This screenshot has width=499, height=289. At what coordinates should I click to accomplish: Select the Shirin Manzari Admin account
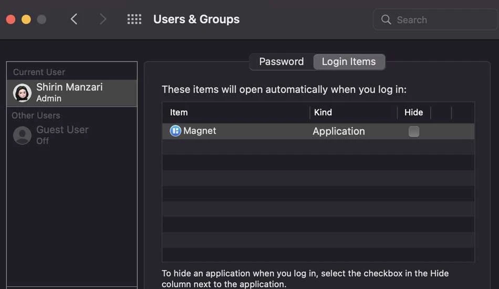(72, 93)
